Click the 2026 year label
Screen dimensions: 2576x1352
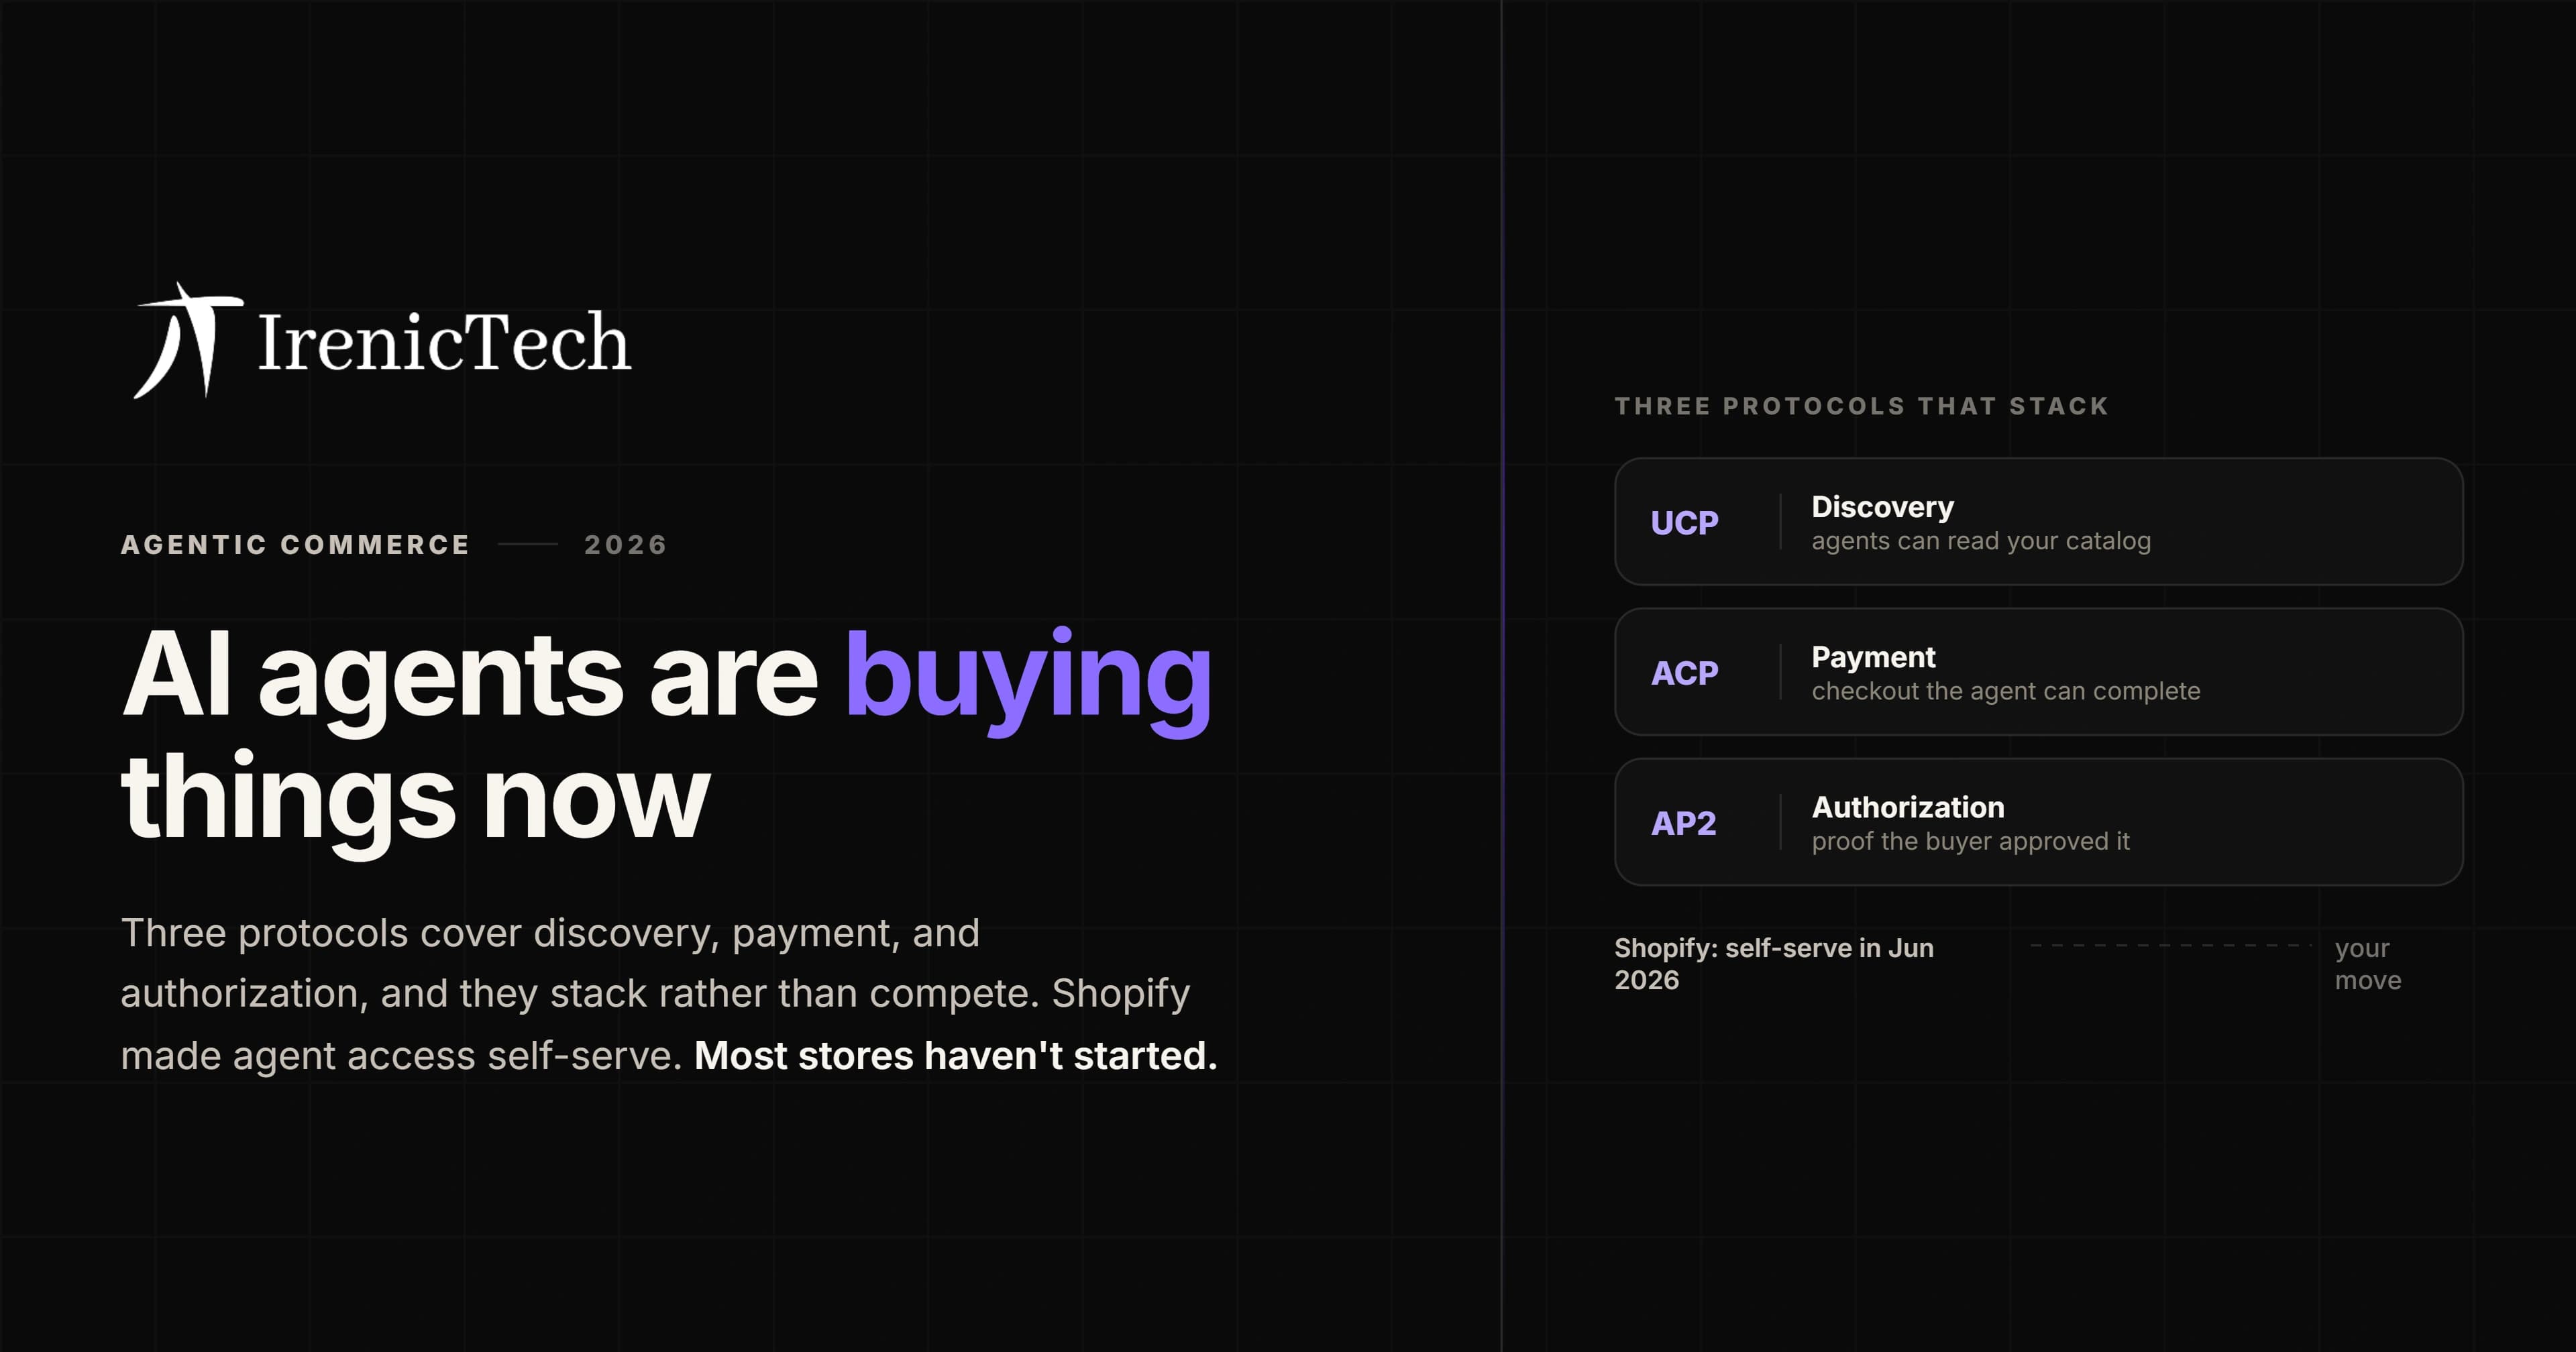pos(625,544)
